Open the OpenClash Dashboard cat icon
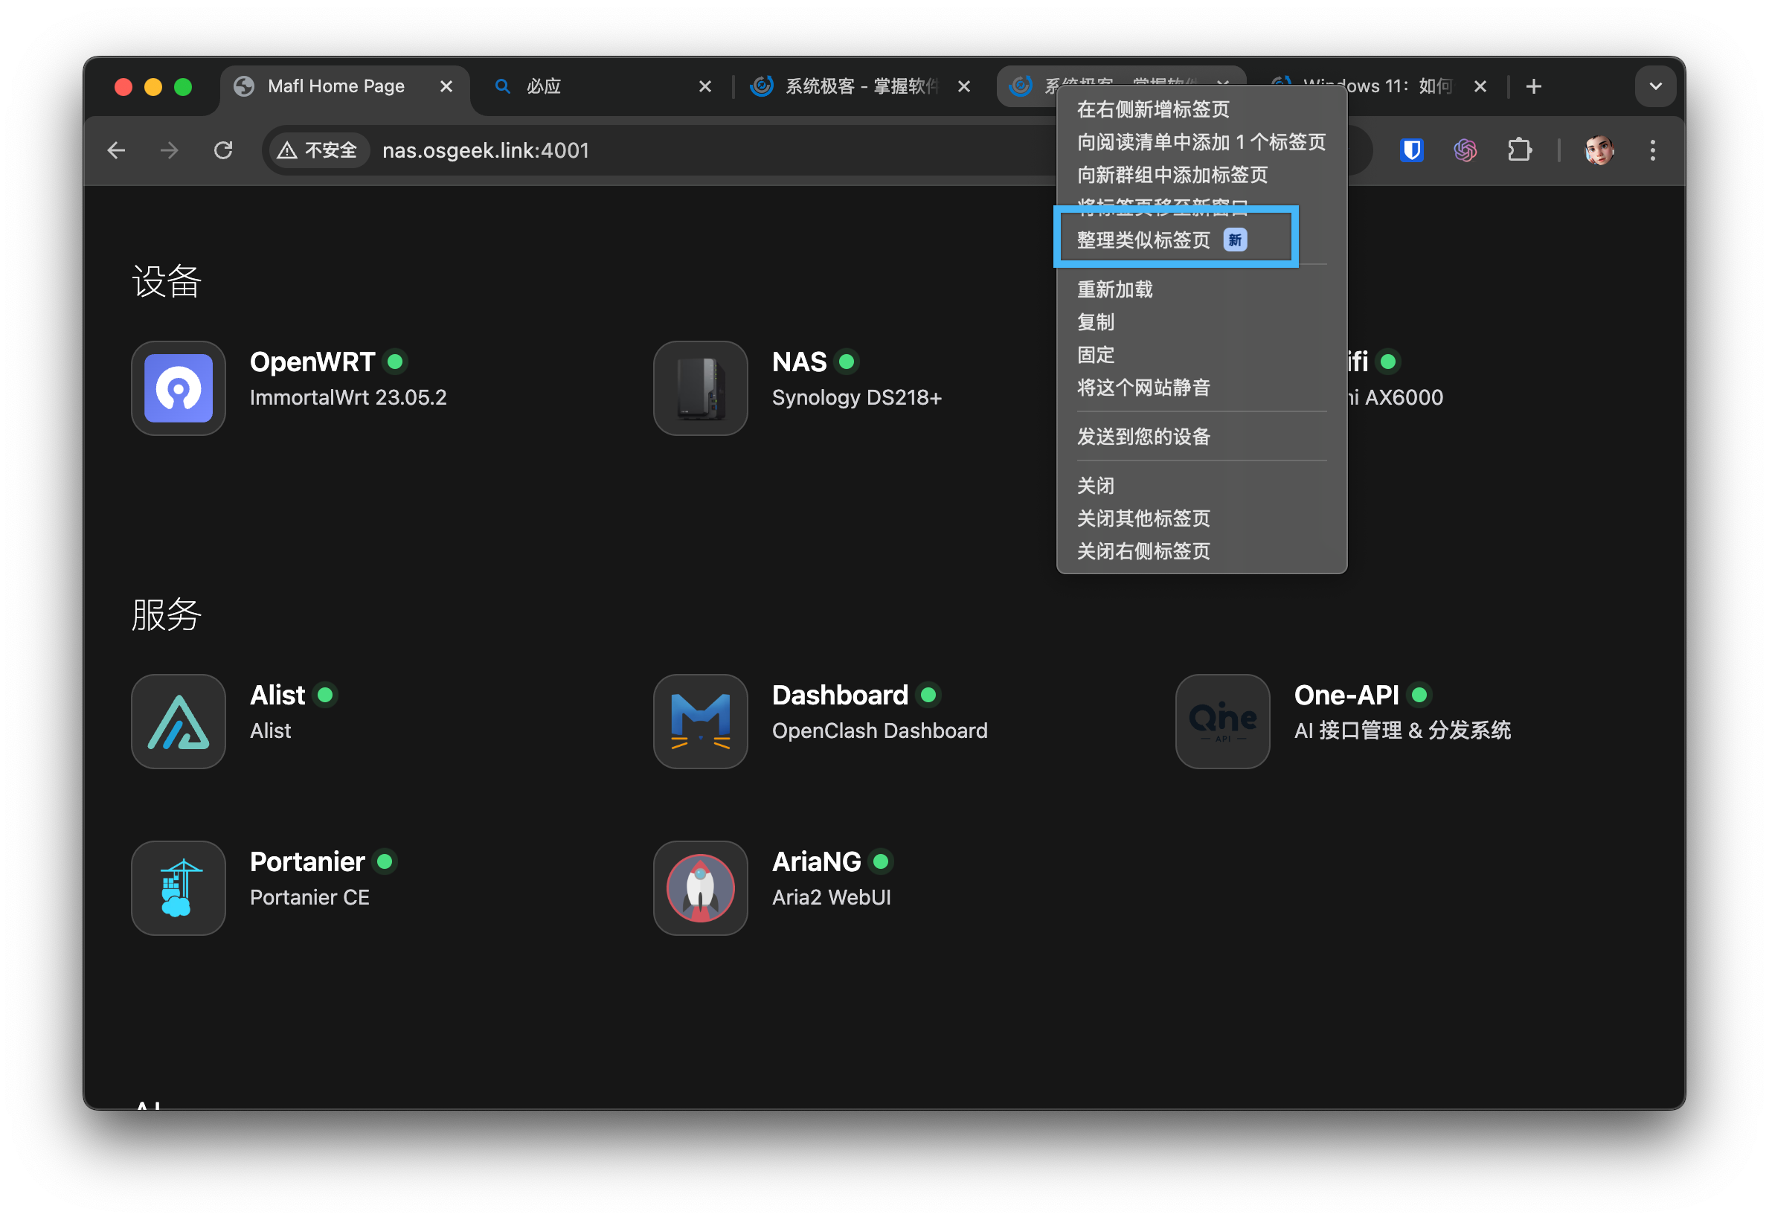The height and width of the screenshot is (1220, 1769). point(700,722)
